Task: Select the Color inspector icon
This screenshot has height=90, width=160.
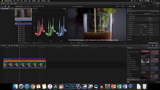Action: (130, 6)
